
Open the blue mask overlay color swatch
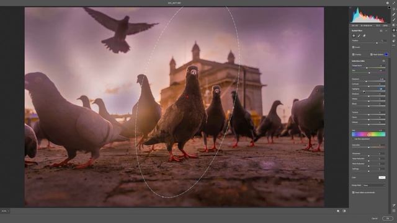point(386,55)
